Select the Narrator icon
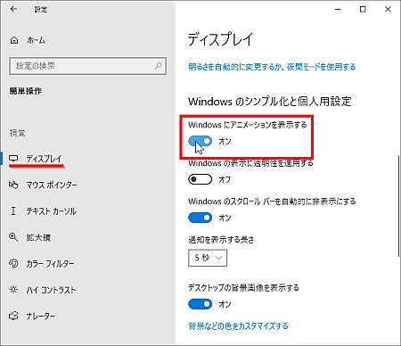 coord(13,316)
